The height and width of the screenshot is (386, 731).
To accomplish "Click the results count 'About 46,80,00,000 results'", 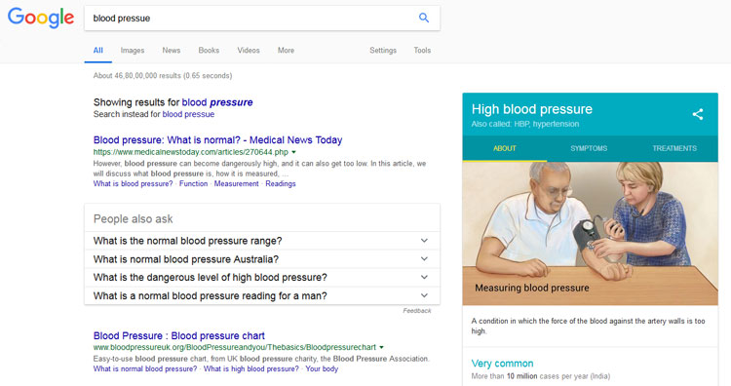I will (163, 75).
